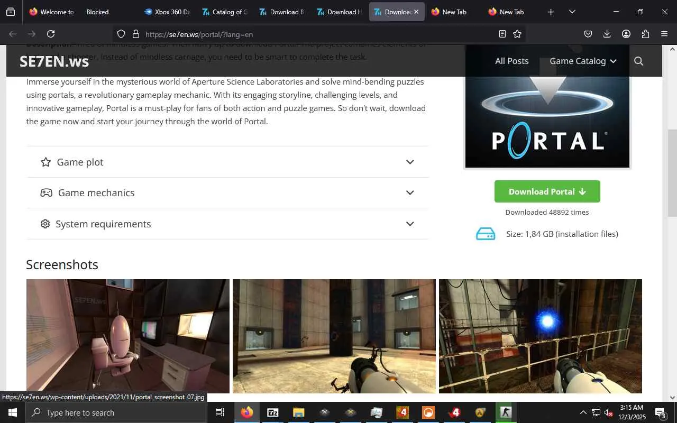Open Firefox View from the tab strip
677x423 pixels.
[11, 12]
